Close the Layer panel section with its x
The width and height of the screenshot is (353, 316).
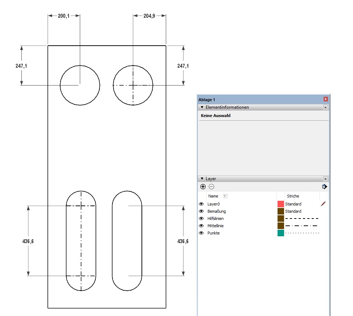325,179
